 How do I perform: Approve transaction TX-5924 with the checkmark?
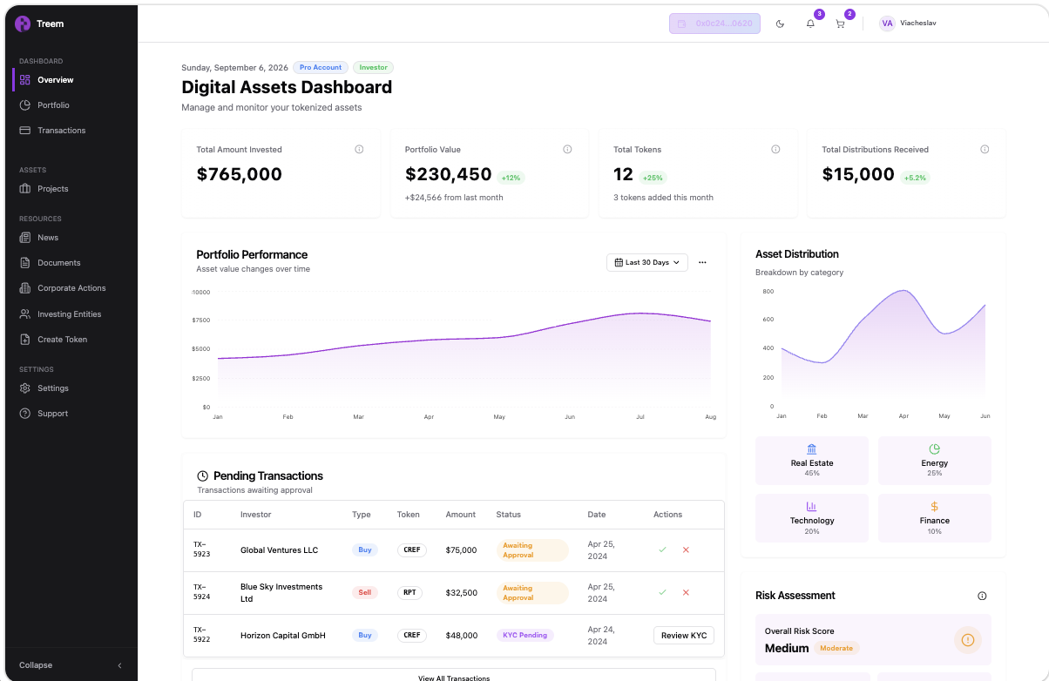click(x=662, y=592)
